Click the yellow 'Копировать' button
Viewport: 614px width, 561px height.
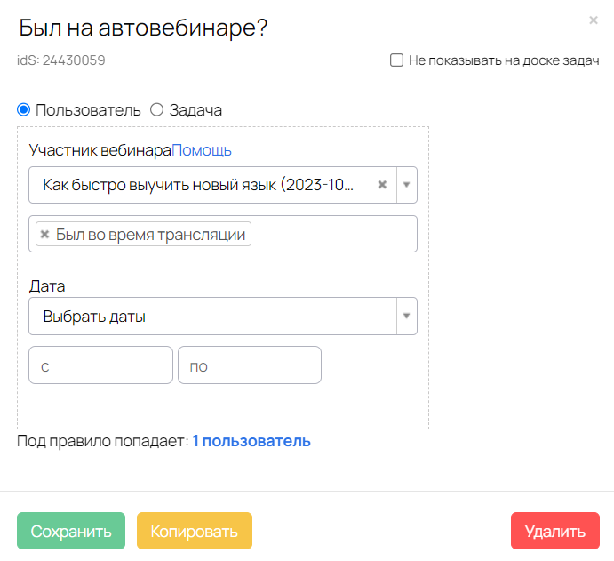coord(195,532)
